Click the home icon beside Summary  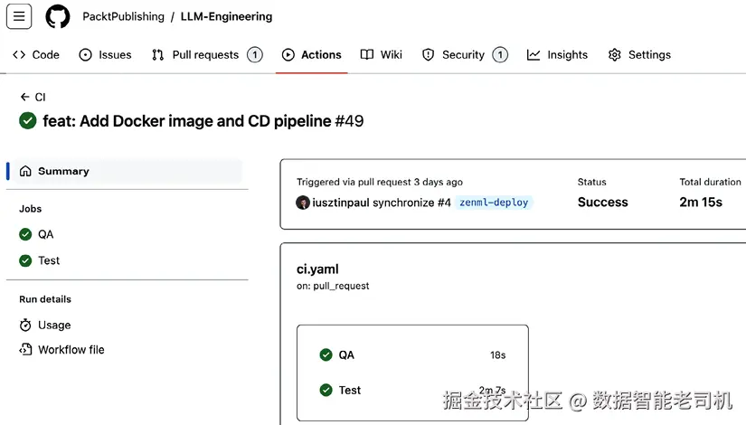coord(25,171)
